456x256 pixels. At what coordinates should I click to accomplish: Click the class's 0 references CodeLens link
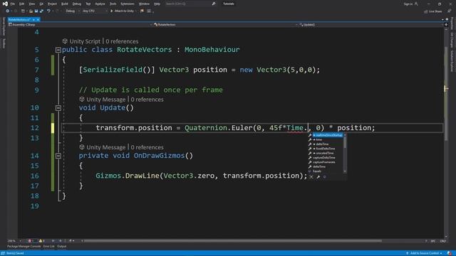coord(122,41)
